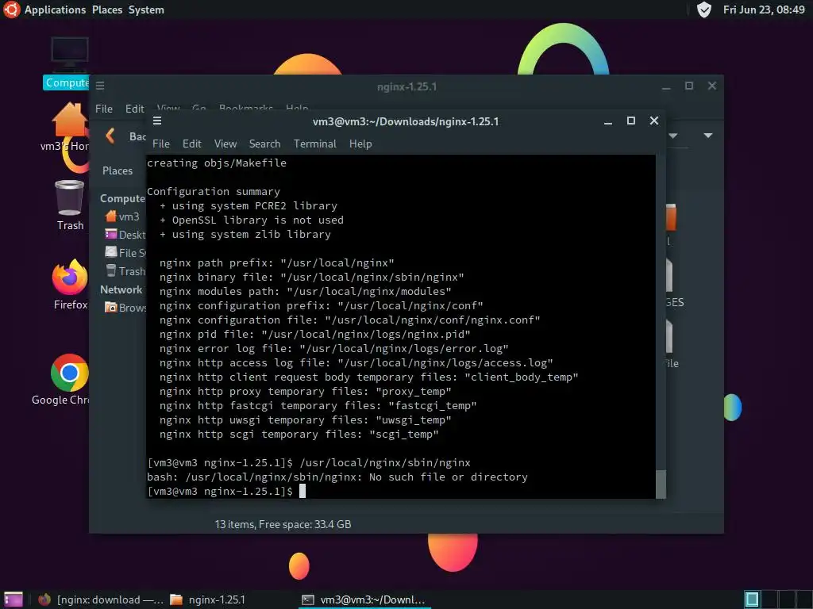Open the terminal Search menu
This screenshot has height=609, width=813.
coord(264,144)
